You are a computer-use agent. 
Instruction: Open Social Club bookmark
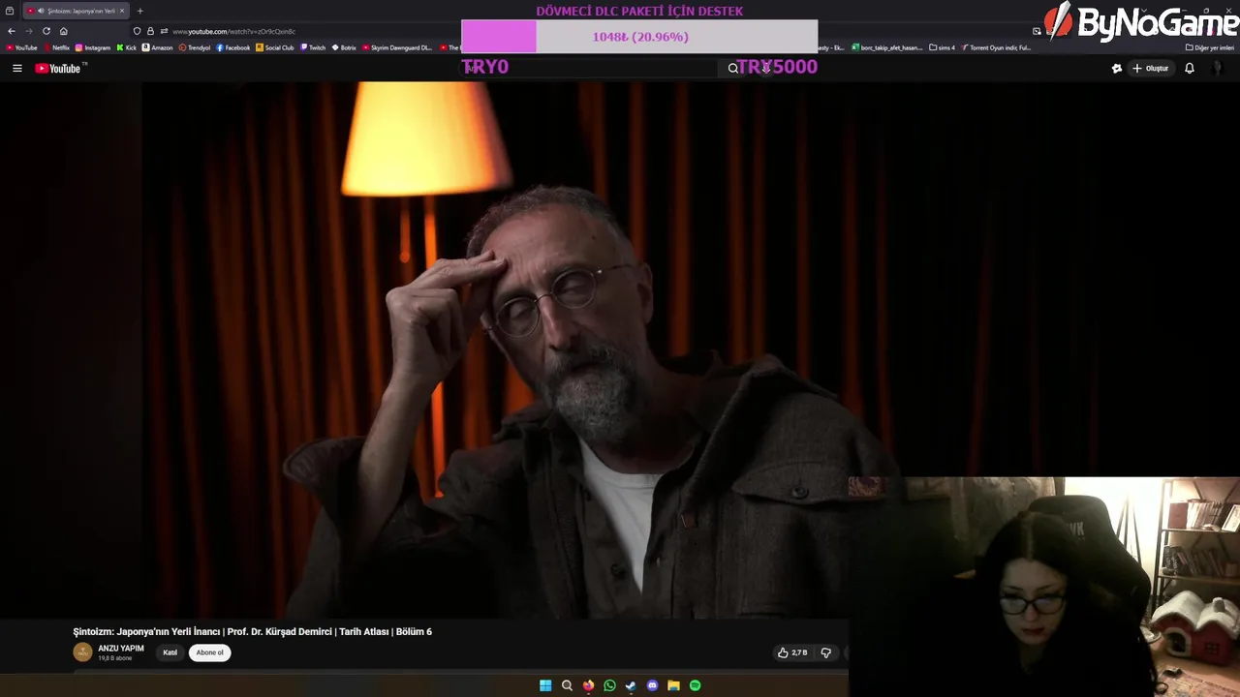[x=275, y=47]
